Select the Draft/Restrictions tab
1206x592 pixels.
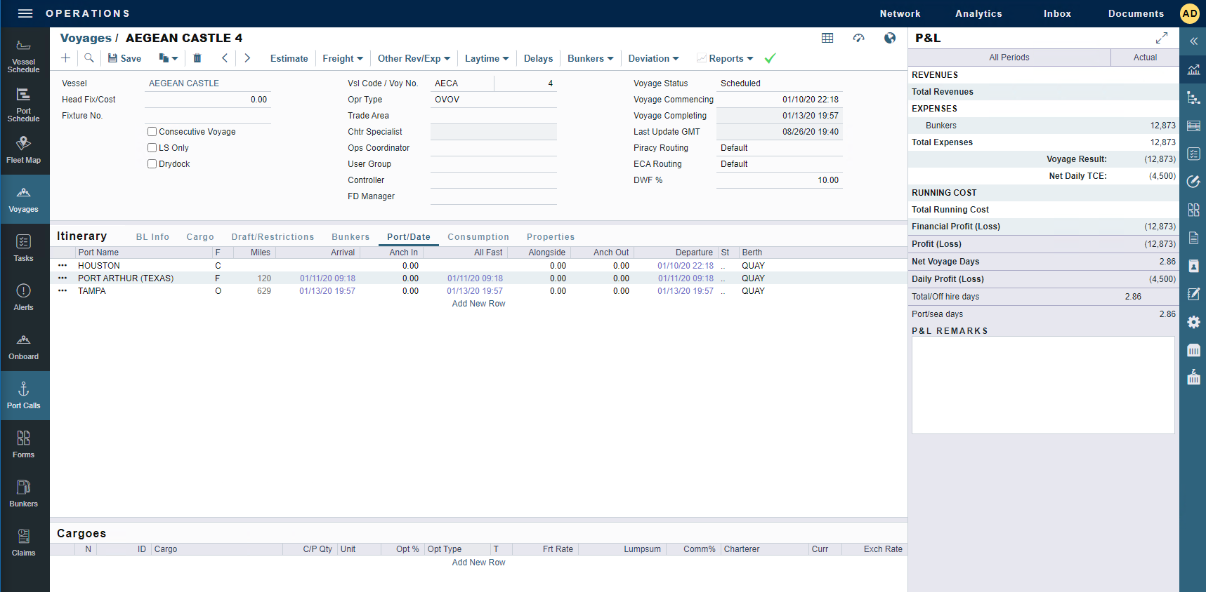[273, 237]
